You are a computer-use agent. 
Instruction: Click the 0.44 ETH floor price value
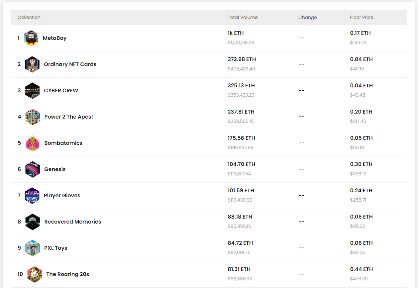(x=361, y=269)
